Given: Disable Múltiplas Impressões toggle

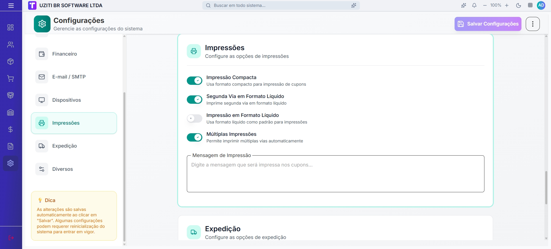Looking at the screenshot, I should (195, 138).
